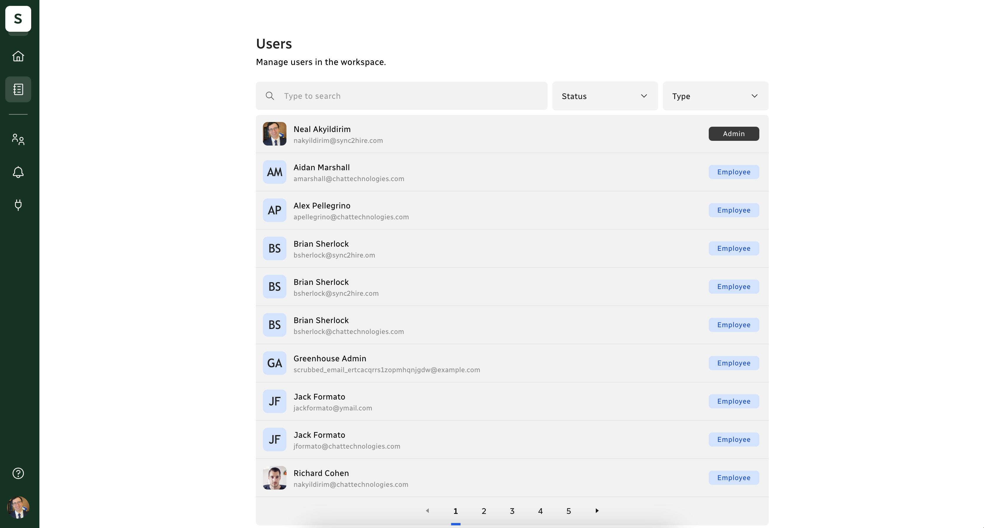Click Employee badge on Alex Pellegrino row
The height and width of the screenshot is (528, 984).
(734, 210)
